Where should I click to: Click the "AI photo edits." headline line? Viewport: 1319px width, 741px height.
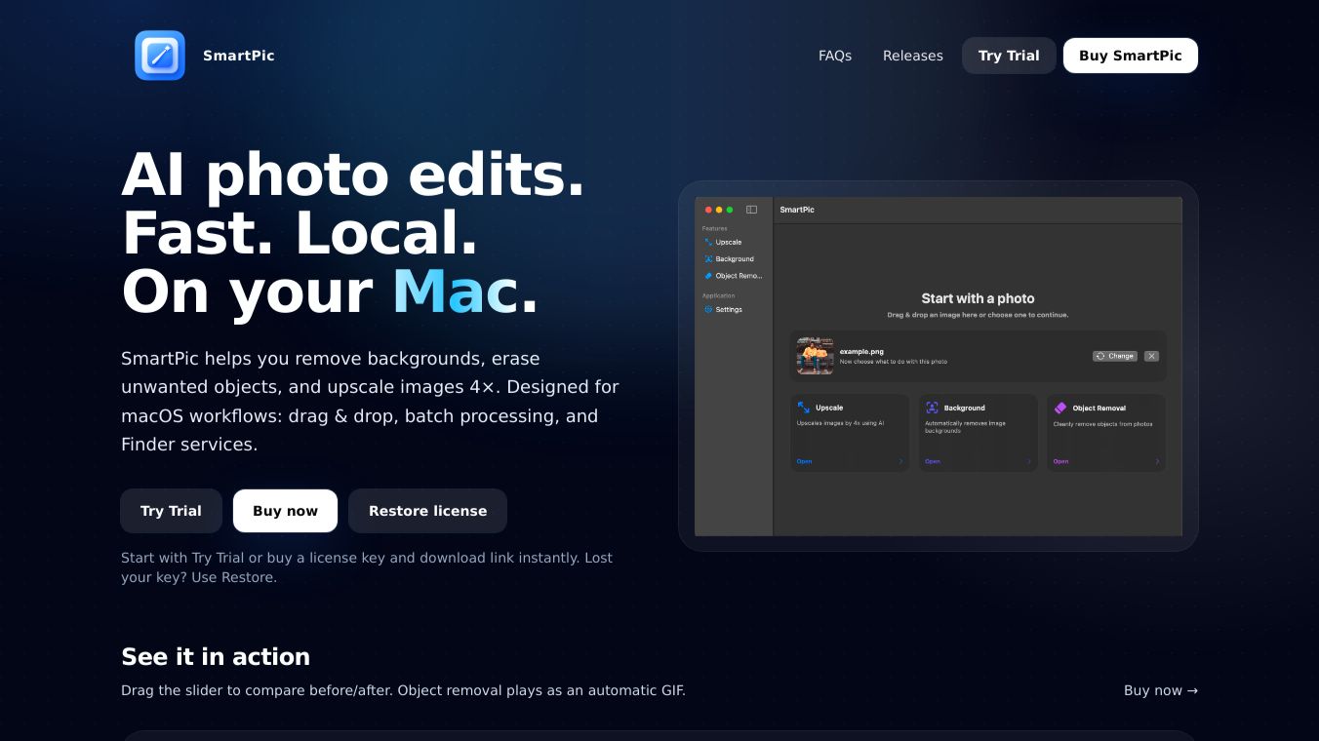[x=353, y=175]
